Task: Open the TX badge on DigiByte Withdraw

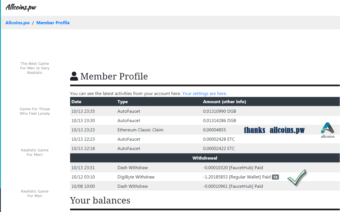Action: pyautogui.click(x=275, y=177)
